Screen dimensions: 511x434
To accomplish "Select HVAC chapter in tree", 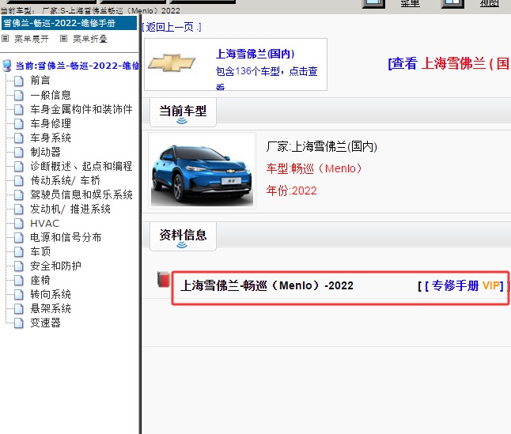I will coord(44,224).
